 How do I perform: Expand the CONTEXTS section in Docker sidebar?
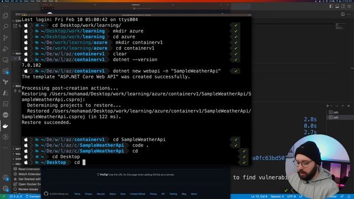coord(17,159)
